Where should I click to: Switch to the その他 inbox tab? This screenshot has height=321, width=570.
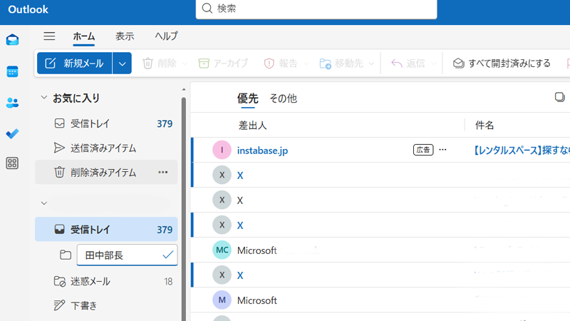[x=283, y=98]
